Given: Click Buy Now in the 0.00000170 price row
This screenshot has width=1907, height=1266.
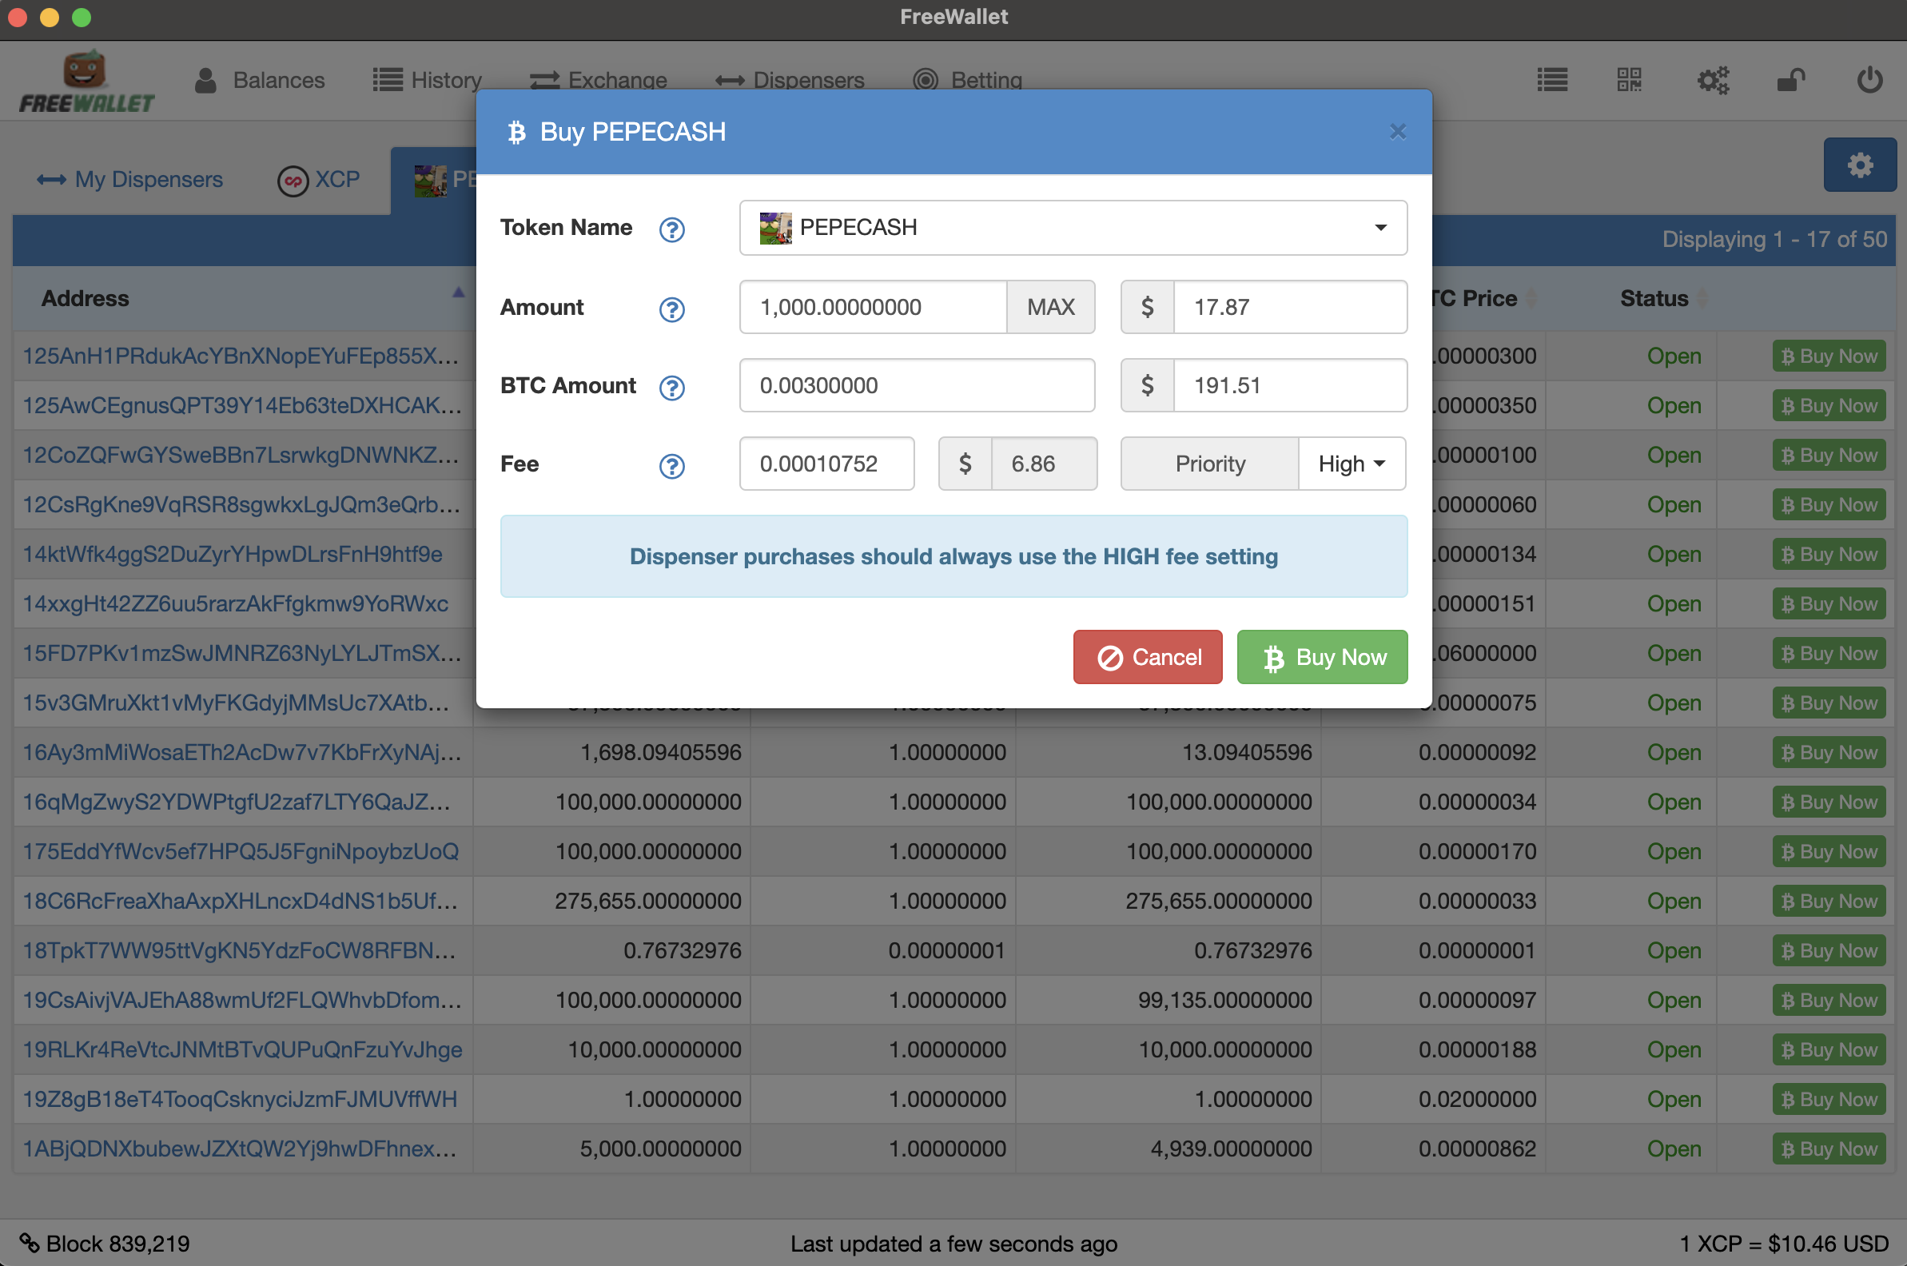Looking at the screenshot, I should point(1829,851).
